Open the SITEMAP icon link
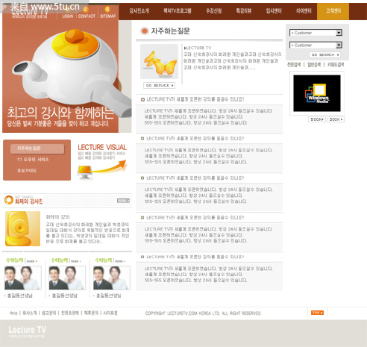367x347 pixels. click(107, 13)
